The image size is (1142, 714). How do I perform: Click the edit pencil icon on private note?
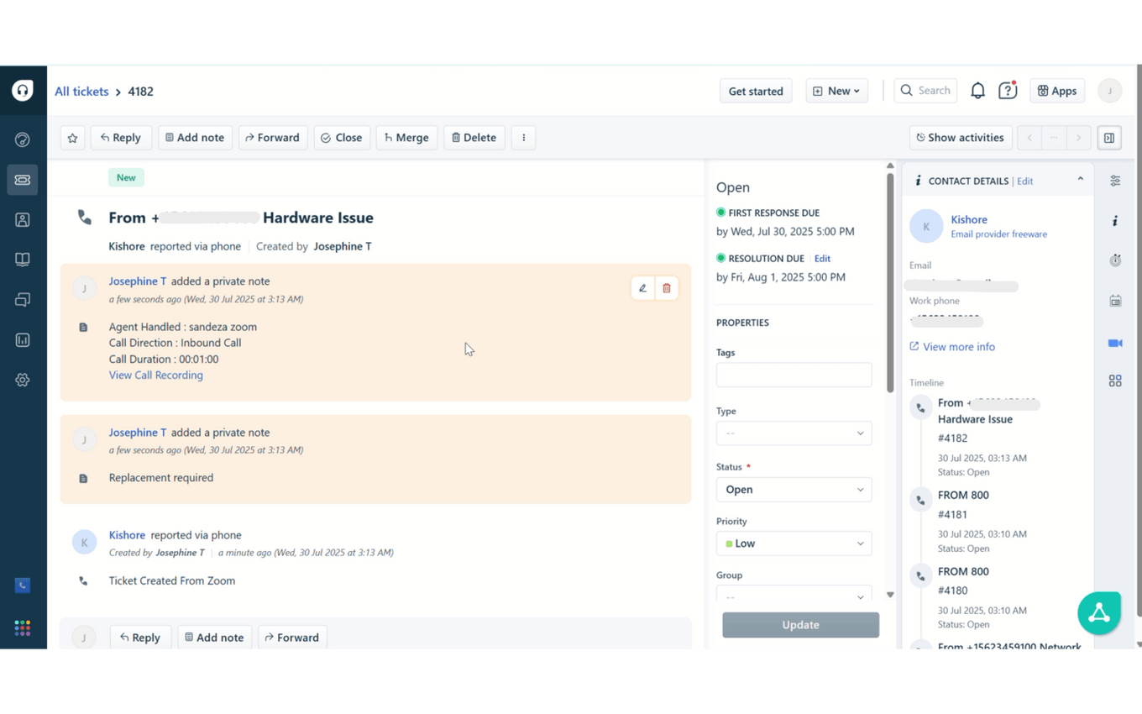642,288
